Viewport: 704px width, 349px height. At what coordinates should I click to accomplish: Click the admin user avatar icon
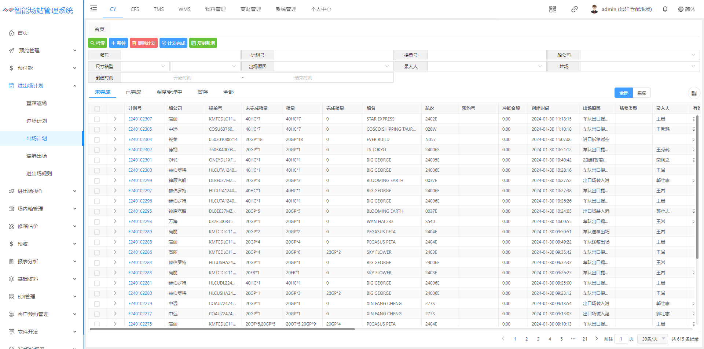point(594,9)
